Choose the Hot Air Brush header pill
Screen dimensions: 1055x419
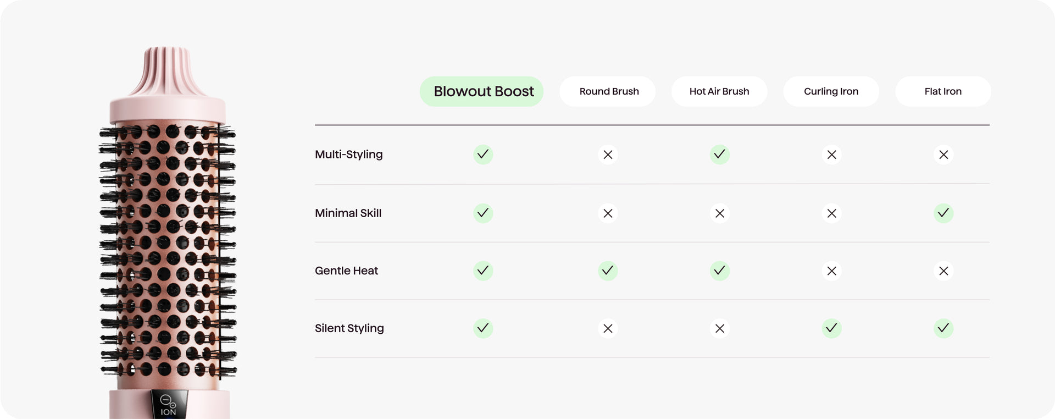pyautogui.click(x=719, y=91)
